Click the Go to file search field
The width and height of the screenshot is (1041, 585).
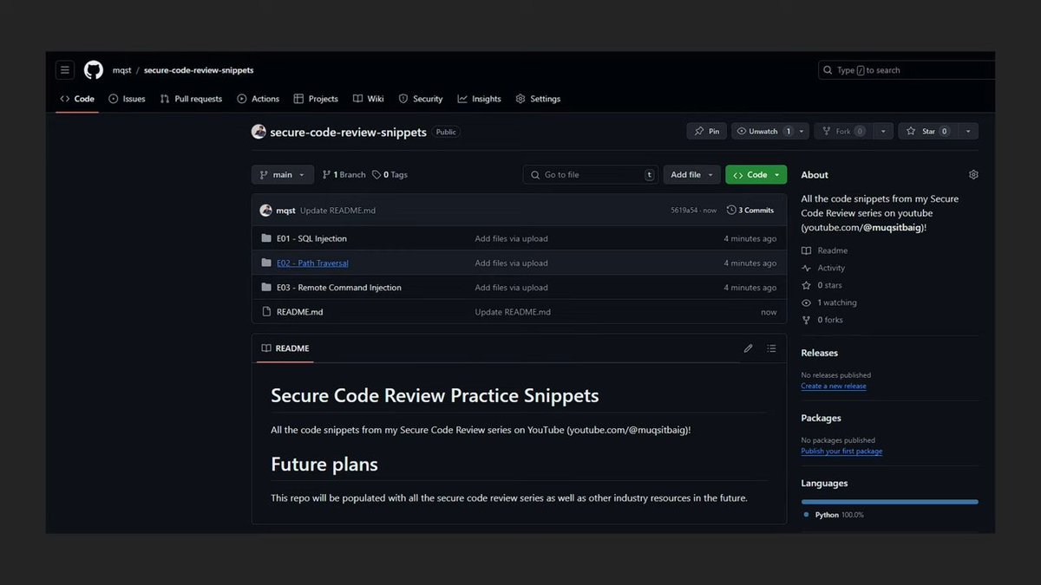(x=590, y=174)
